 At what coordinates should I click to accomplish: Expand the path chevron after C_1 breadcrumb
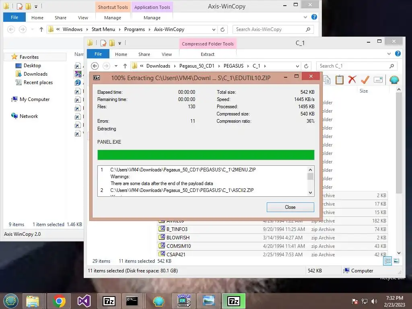coord(265,66)
